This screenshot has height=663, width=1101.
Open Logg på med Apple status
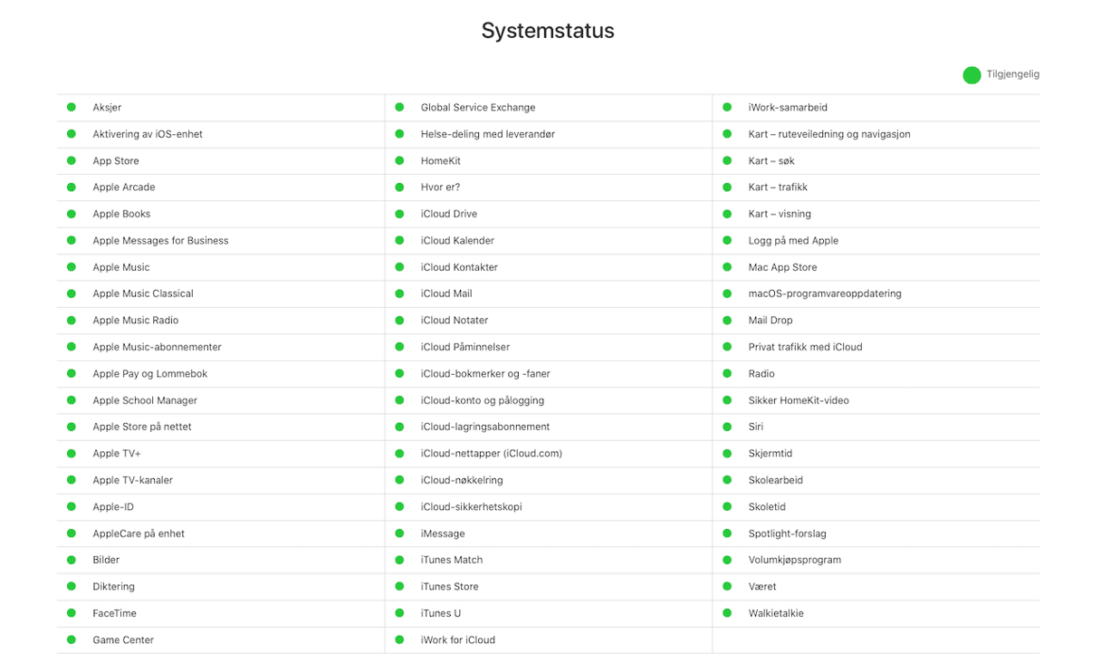coord(793,241)
